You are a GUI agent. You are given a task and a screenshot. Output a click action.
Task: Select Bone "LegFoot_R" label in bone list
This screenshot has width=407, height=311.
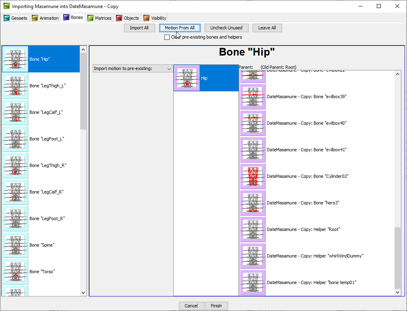(47, 218)
